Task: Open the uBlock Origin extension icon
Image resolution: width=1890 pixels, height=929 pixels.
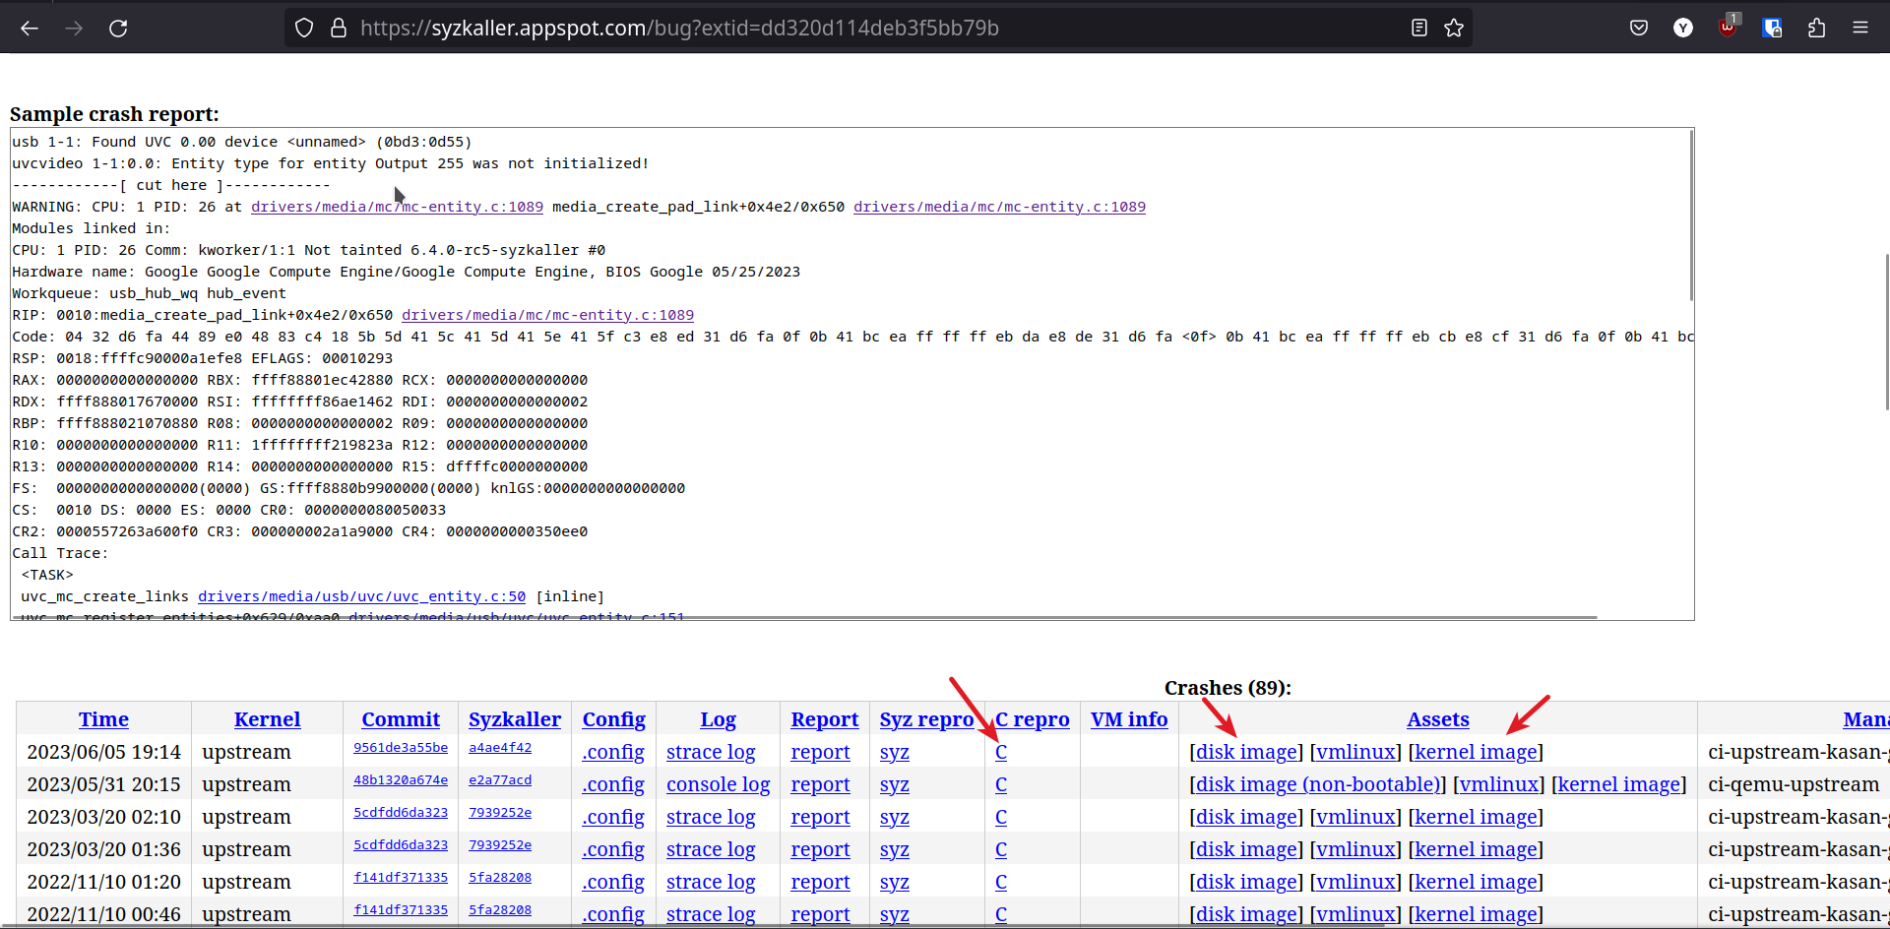Action: tap(1728, 28)
